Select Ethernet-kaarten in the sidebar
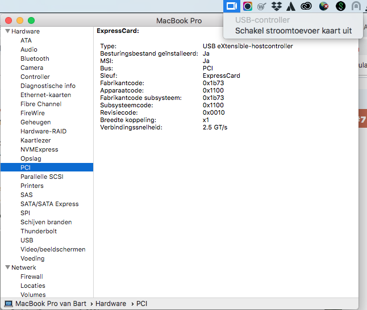The width and height of the screenshot is (367, 310). (45, 95)
